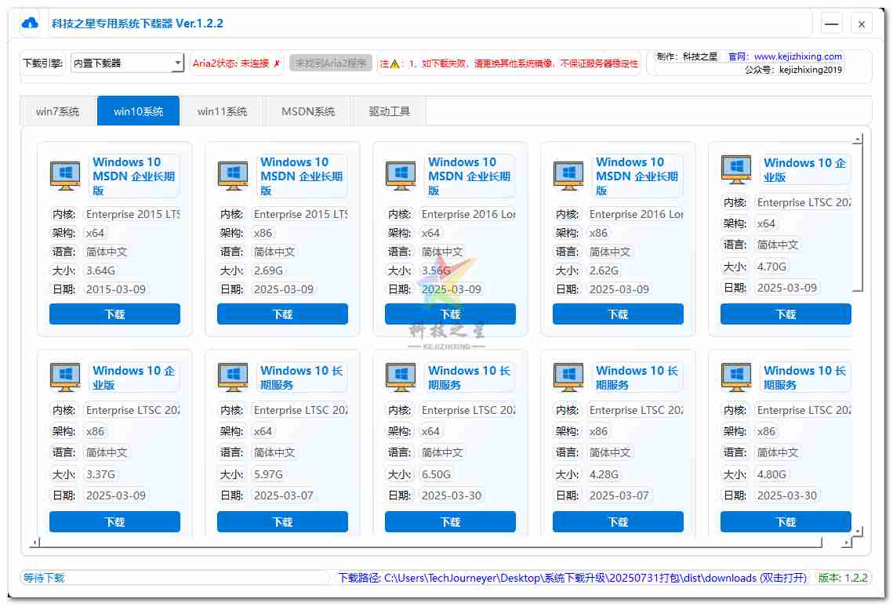Click the 下载路径 path to open downloads folder
Viewport: 893px width, 606px height.
(x=572, y=578)
